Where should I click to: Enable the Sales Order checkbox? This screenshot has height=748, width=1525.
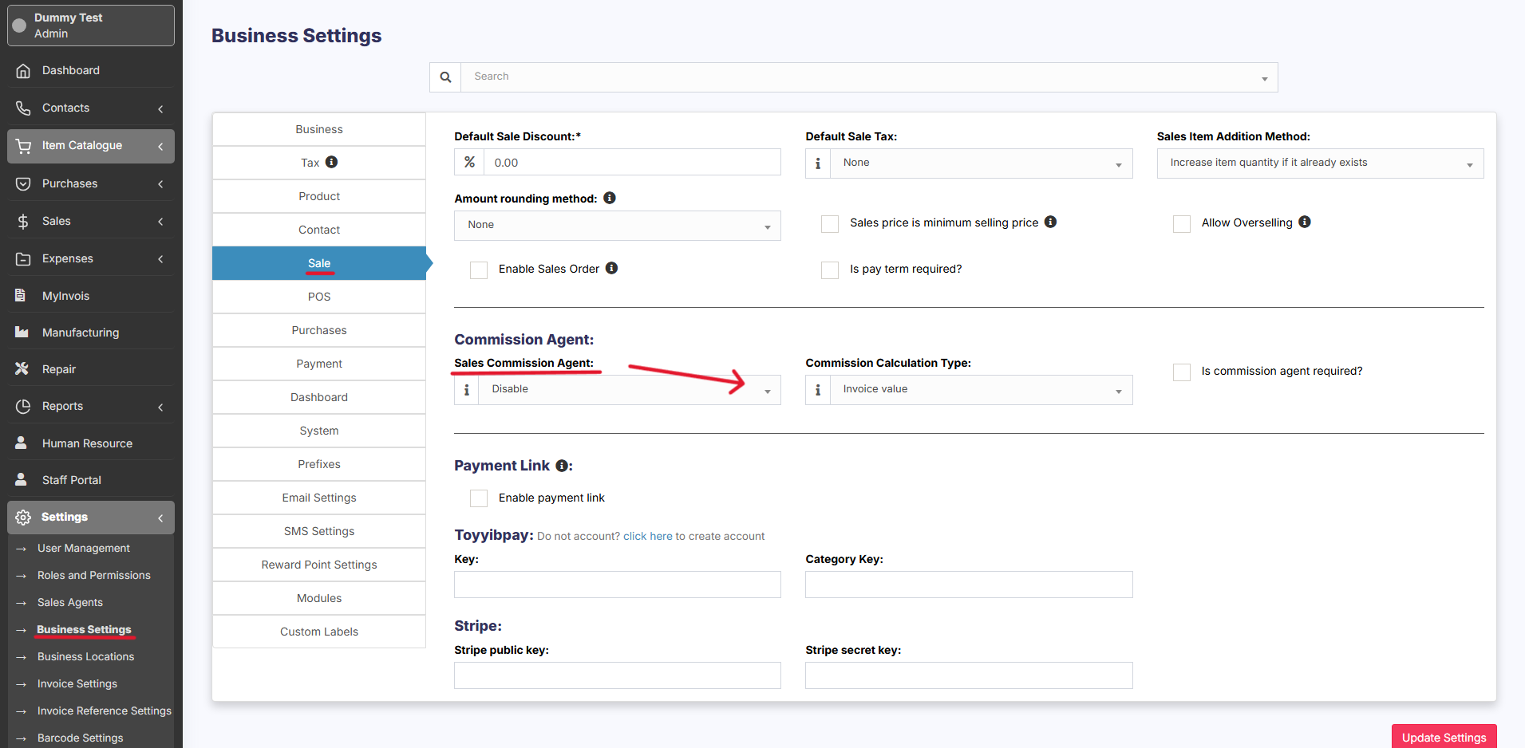(x=479, y=270)
